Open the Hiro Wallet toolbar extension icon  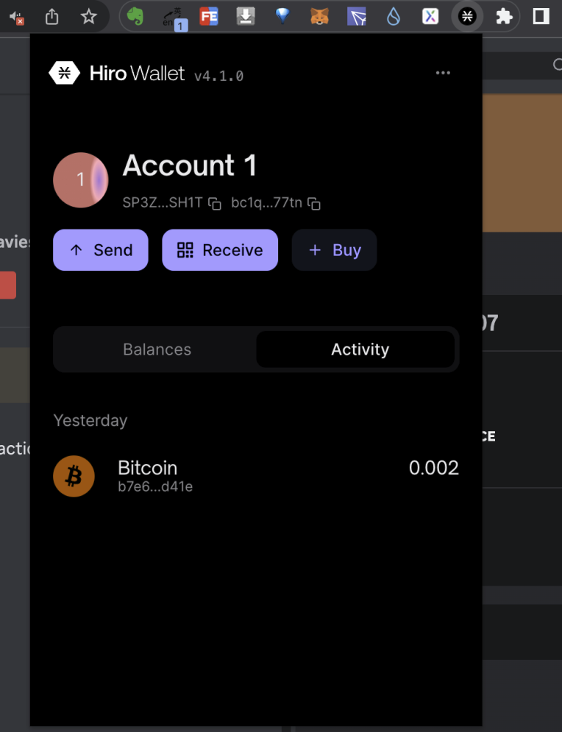click(x=467, y=16)
